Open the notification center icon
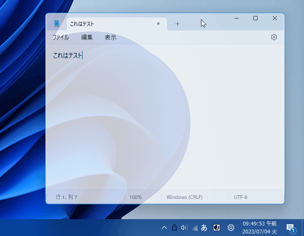 pyautogui.click(x=290, y=228)
